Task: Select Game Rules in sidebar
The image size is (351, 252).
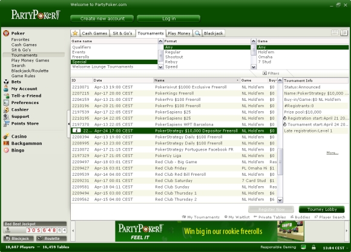Action: 23,76
